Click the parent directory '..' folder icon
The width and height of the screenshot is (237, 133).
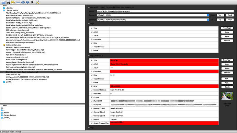click(x=2, y=110)
